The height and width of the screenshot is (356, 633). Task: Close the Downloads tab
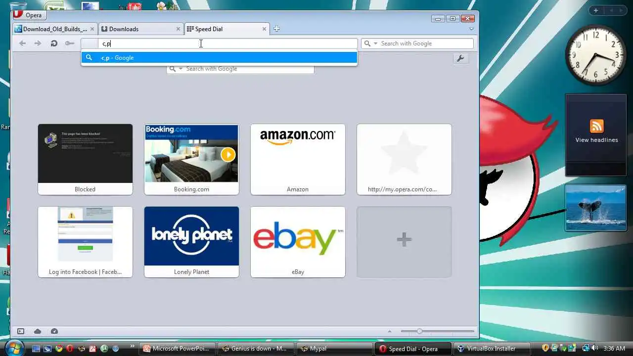click(178, 29)
